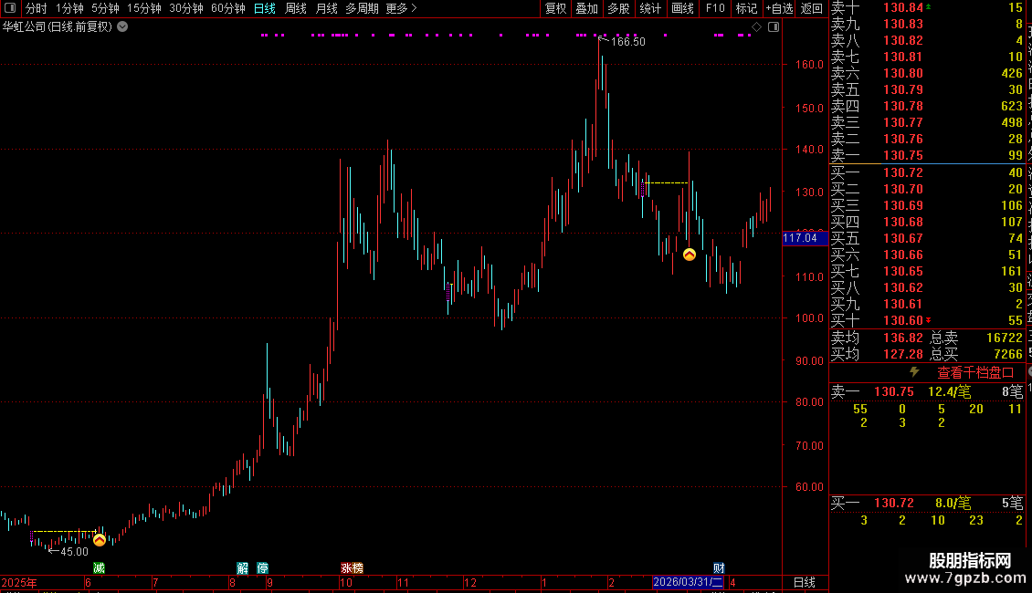Click the 总买 7266 total
This screenshot has height=593, width=1032.
pos(1007,354)
